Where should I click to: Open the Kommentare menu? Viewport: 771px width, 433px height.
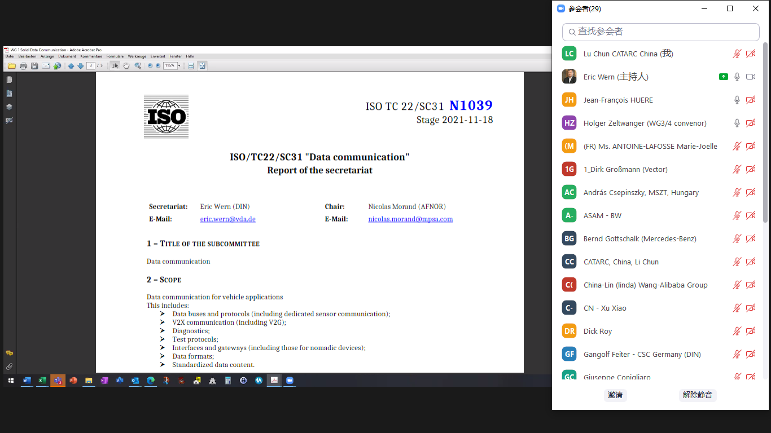pyautogui.click(x=91, y=56)
